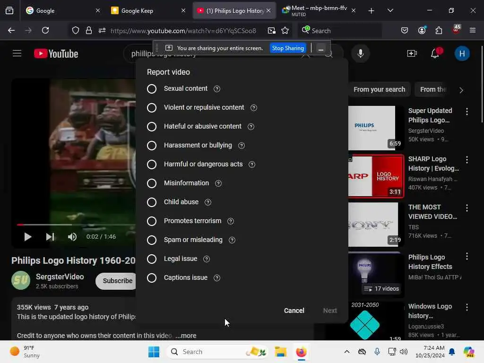This screenshot has width=484, height=363.
Task: Reload the current page
Action: [x=45, y=30]
